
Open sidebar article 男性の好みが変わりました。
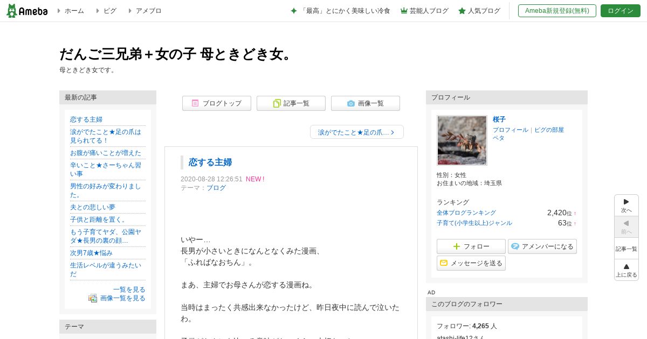click(106, 190)
